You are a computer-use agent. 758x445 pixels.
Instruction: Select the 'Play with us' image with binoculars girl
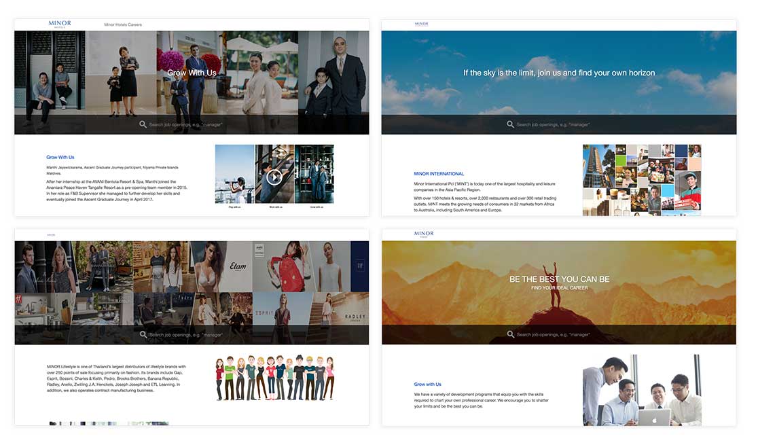(235, 175)
